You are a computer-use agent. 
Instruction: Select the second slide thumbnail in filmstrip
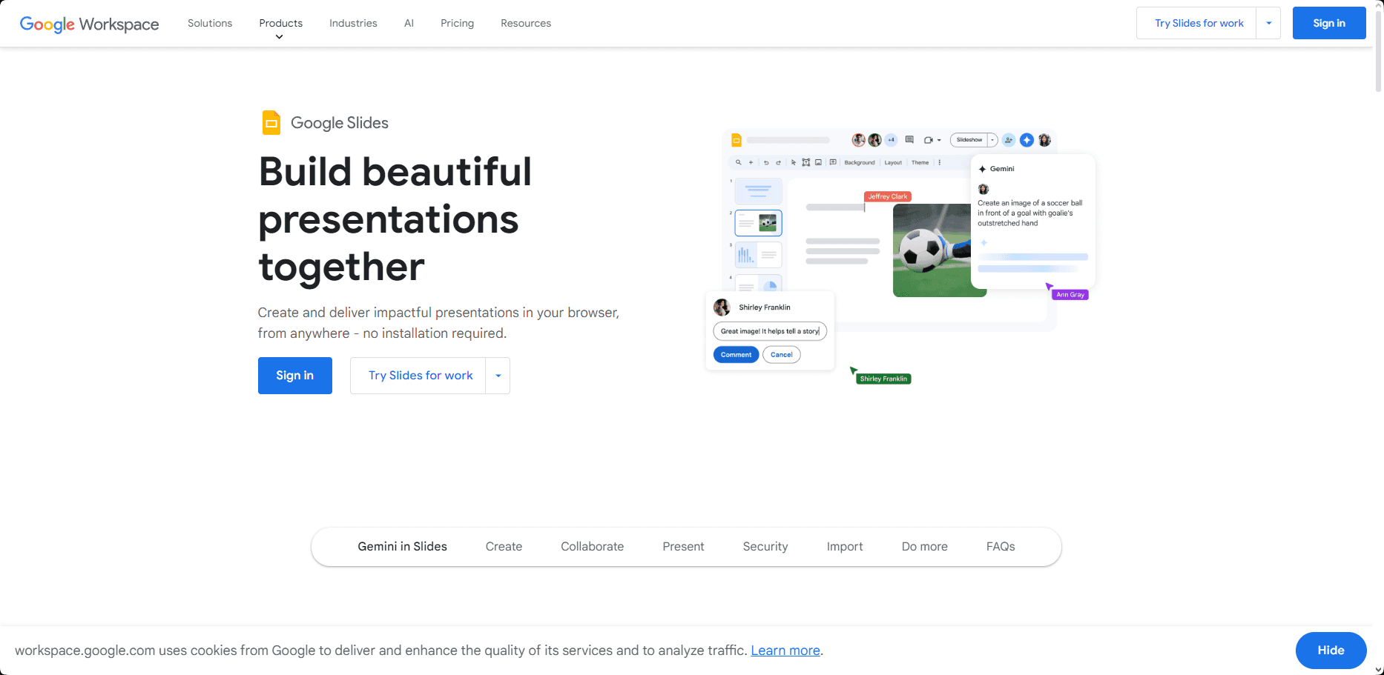tap(758, 222)
